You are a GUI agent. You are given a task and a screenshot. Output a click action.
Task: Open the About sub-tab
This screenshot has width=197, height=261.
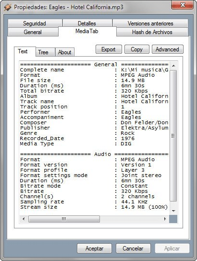tap(65, 52)
